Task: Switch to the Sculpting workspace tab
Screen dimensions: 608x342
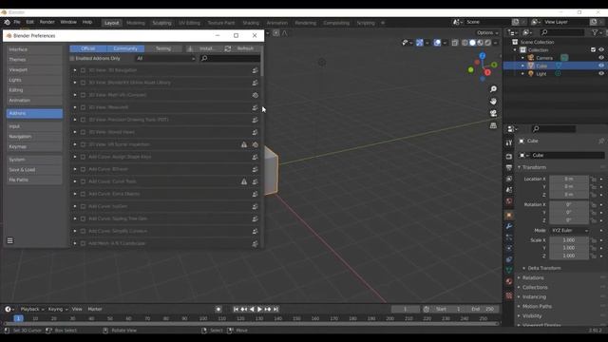Action: tap(161, 23)
